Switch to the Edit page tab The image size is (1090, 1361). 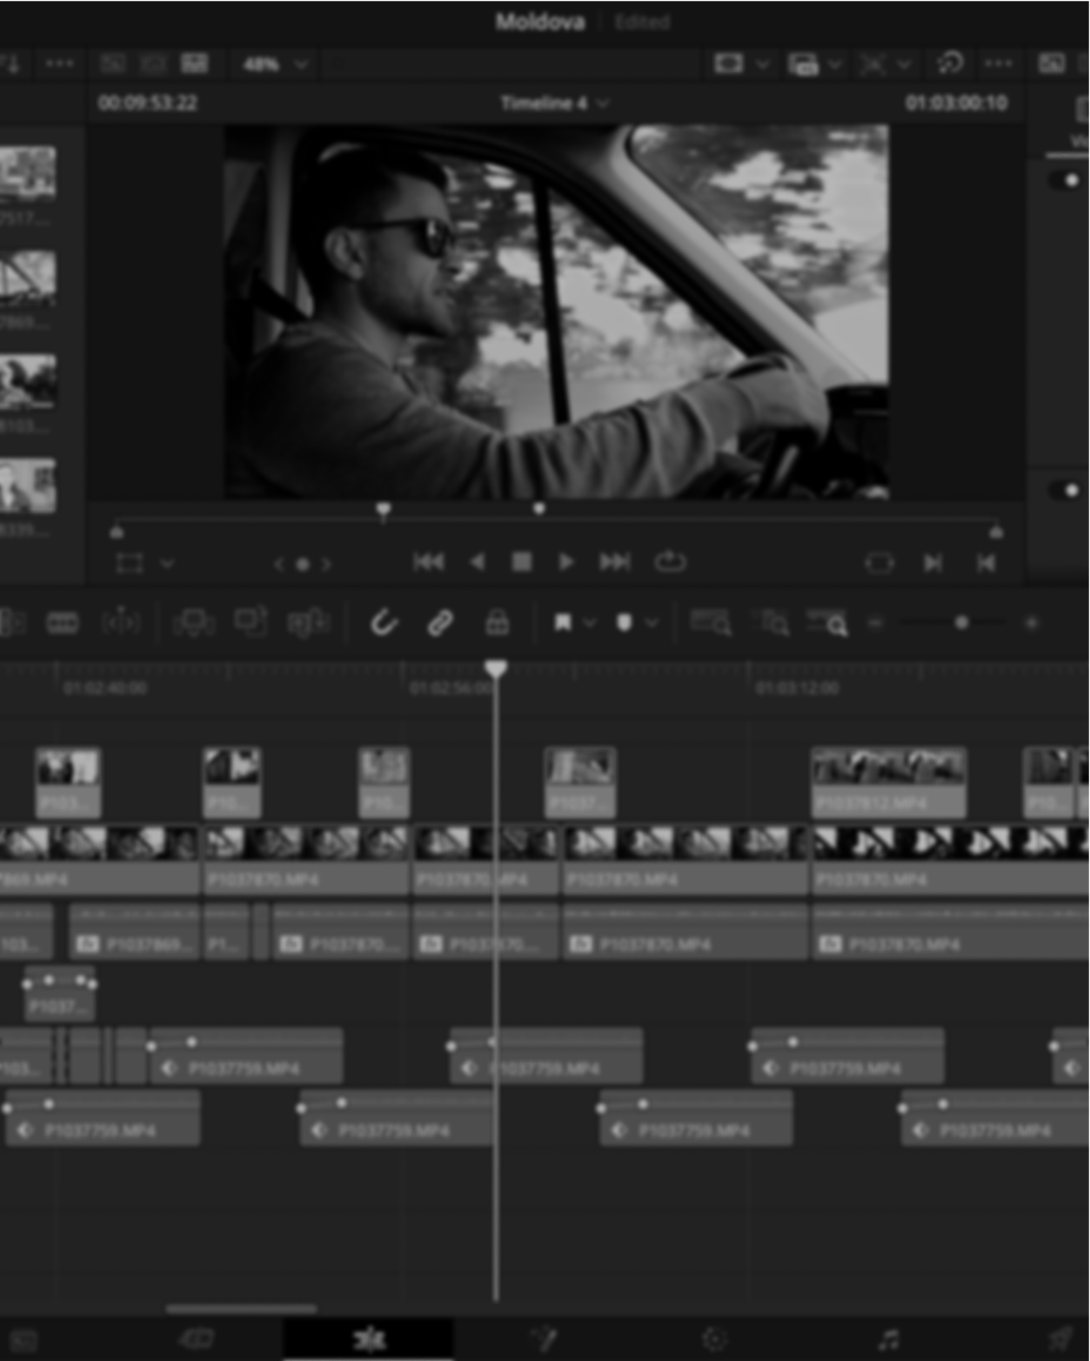pyautogui.click(x=368, y=1340)
